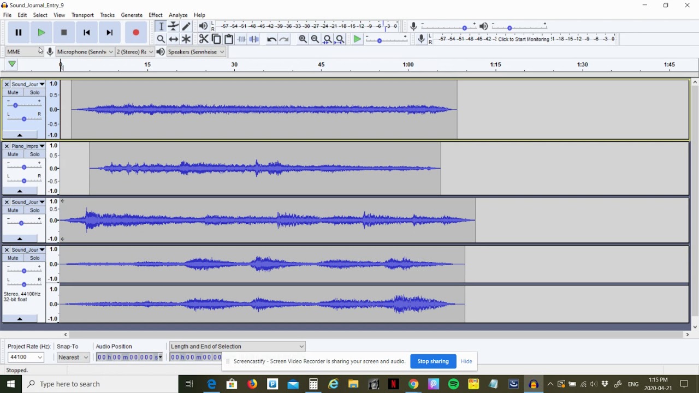
Task: Open the Snap-To Nearest dropdown
Action: pos(73,358)
